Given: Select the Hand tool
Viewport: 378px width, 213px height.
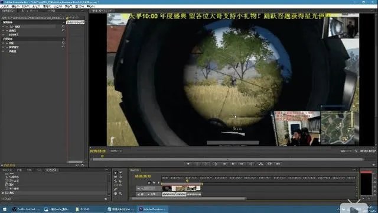Looking at the screenshot, I should coord(115,193).
